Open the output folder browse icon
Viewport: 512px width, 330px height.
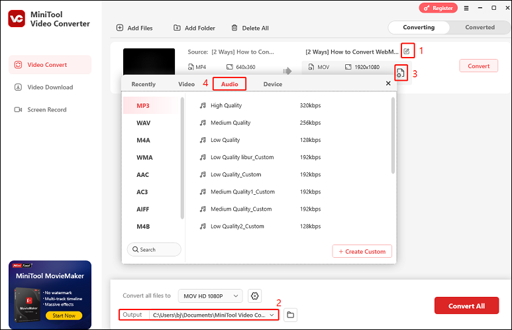[290, 315]
